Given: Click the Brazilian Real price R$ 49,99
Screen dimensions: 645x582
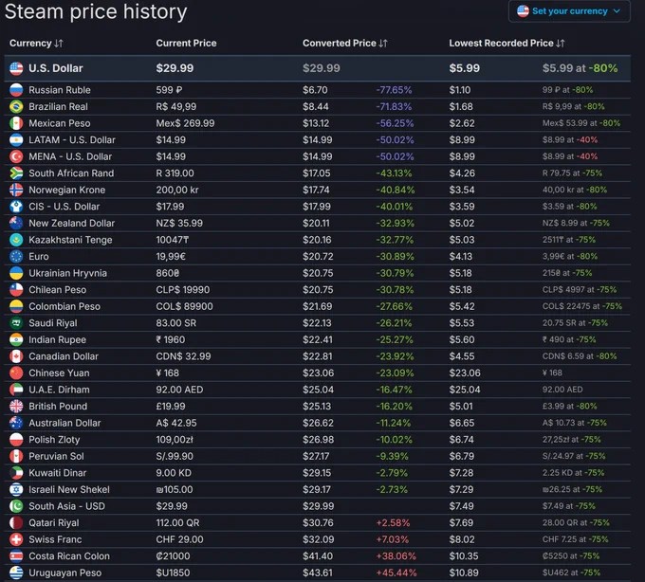Looking at the screenshot, I should (176, 107).
